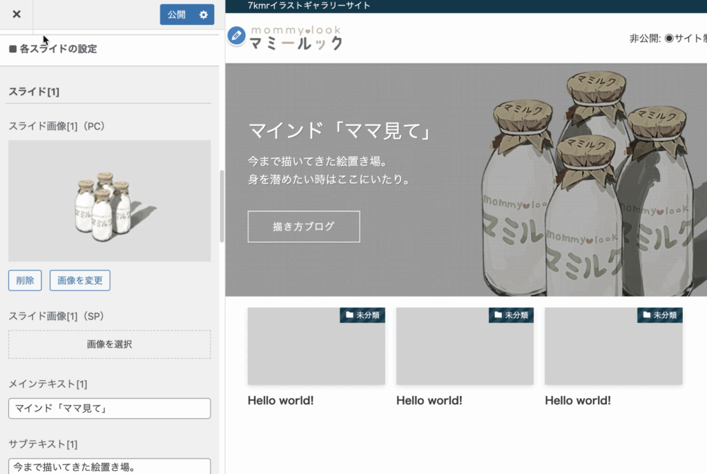Screen dimensions: 707x474
Task: Open the first Hello world! post title
Action: 280,400
